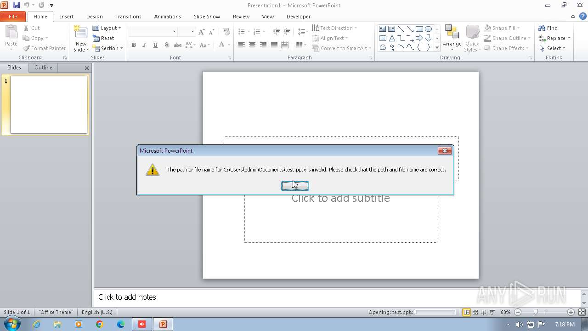This screenshot has width=588, height=331.
Task: Open the Bullets list dropdown
Action: pos(249,32)
